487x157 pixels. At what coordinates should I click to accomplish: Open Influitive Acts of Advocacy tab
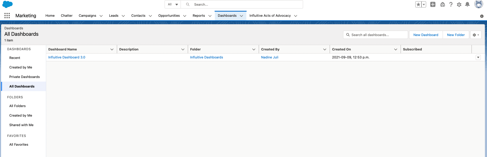270,16
